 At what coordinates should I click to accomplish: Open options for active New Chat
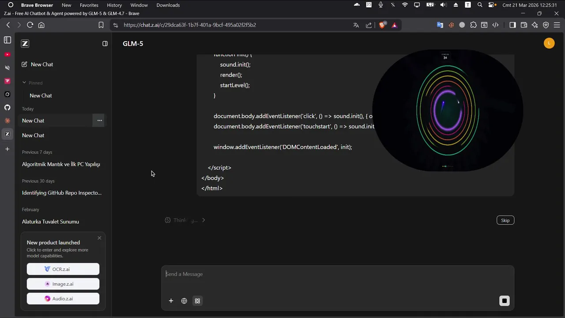(x=99, y=121)
